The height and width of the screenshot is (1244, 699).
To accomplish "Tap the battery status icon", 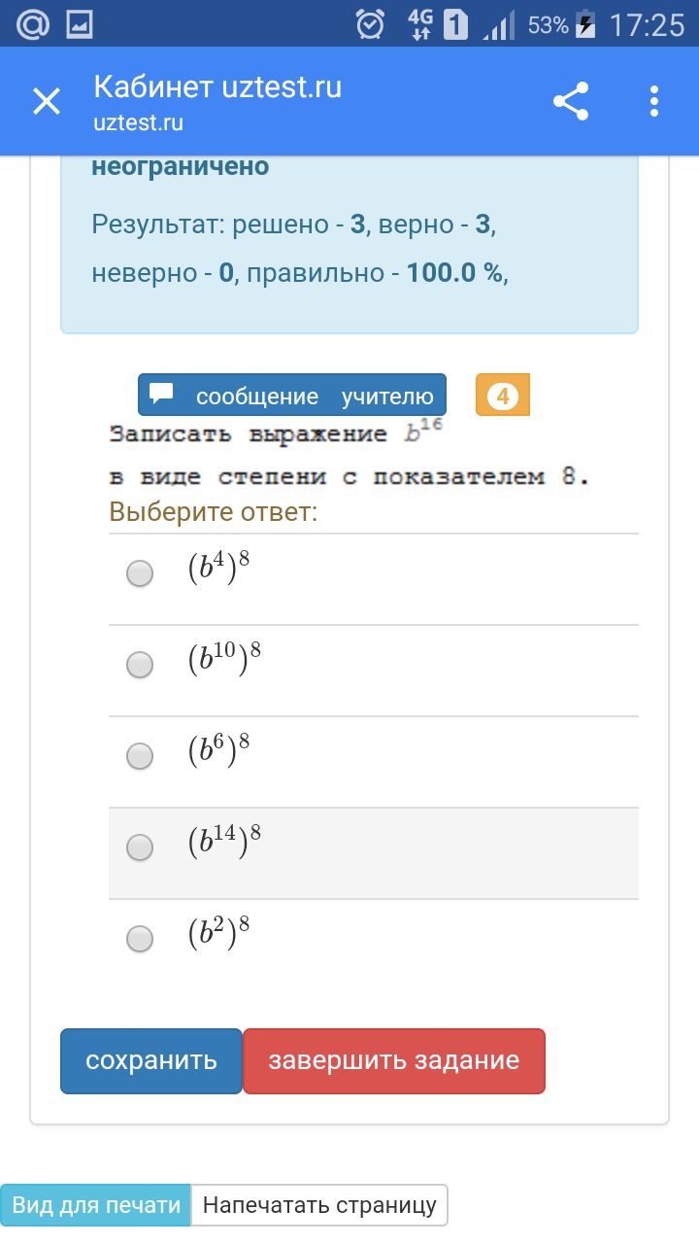I will [x=585, y=24].
